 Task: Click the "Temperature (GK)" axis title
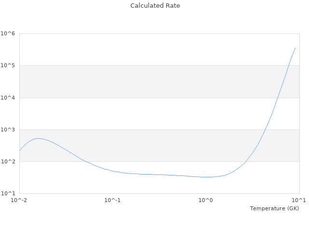[x=274, y=208]
